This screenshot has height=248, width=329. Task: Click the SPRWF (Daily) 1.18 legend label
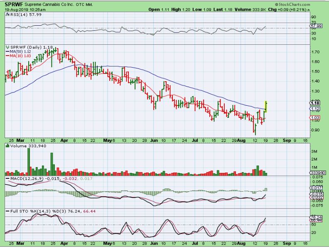click(x=32, y=47)
